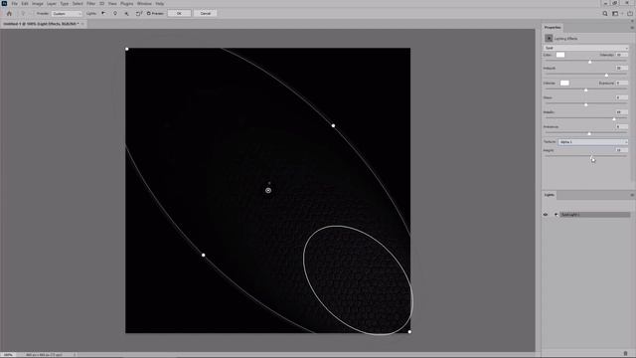Open the 3D menu
This screenshot has height=358, width=636.
point(101,4)
